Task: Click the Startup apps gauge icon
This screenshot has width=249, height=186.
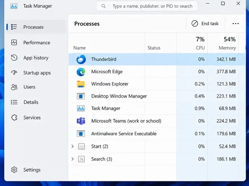Action: pyautogui.click(x=14, y=73)
